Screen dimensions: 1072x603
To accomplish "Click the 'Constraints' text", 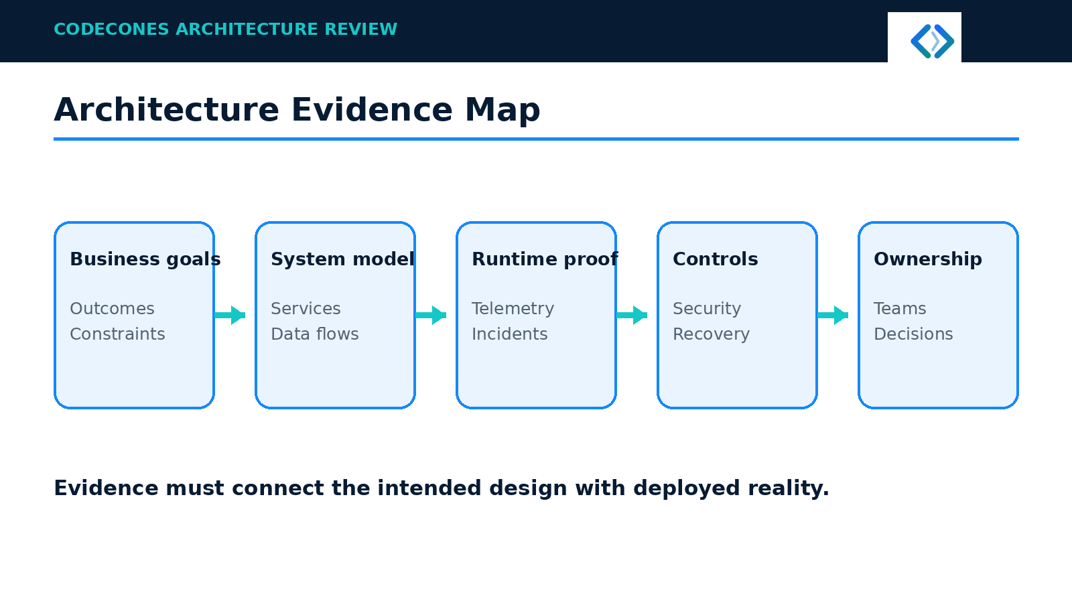I will point(117,334).
